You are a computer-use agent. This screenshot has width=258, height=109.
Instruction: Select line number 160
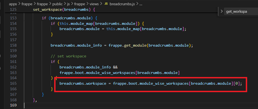click(13, 56)
